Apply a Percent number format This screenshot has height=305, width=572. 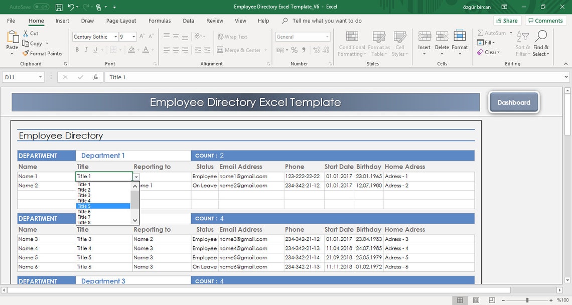[x=295, y=50]
